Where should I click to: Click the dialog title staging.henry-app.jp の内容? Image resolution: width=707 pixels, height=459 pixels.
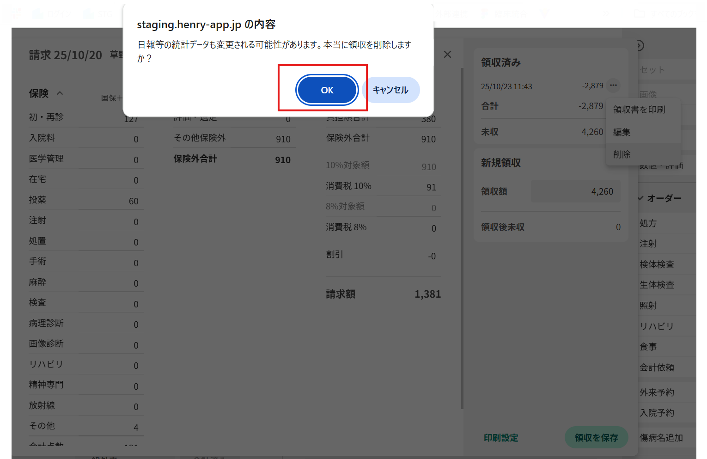coord(206,24)
